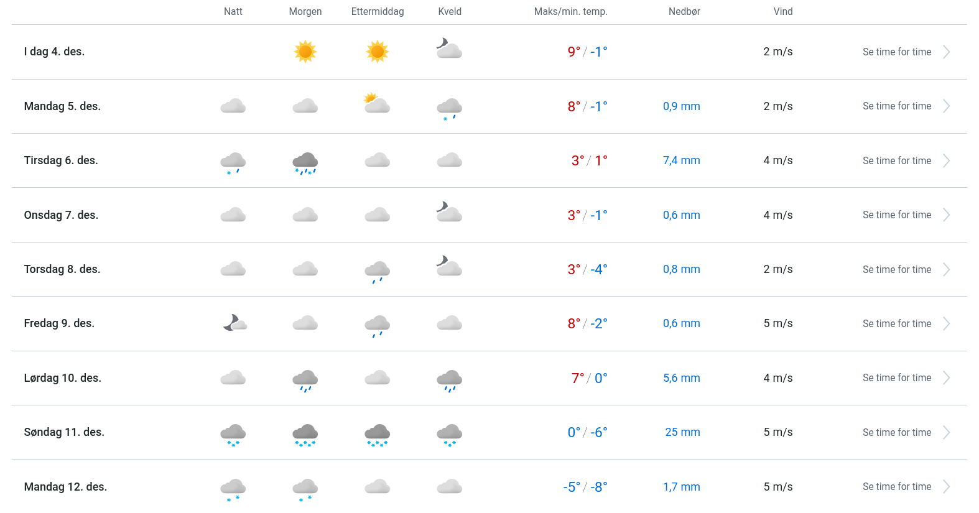Click the Fredag 9. des. night moon icon
The height and width of the screenshot is (513, 979).
pos(234,323)
